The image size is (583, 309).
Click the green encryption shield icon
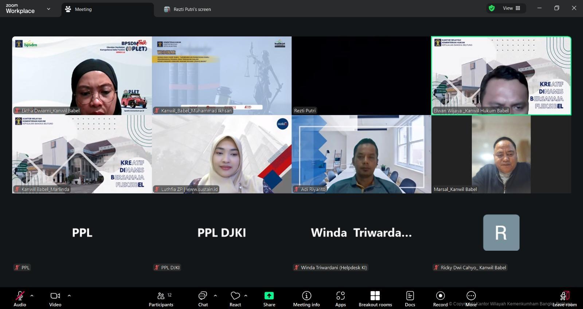tap(492, 8)
